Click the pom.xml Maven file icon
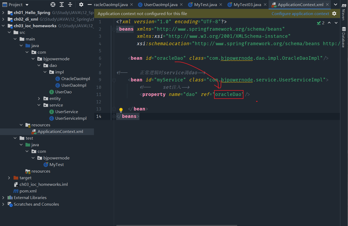The image size is (348, 226). coord(16,191)
